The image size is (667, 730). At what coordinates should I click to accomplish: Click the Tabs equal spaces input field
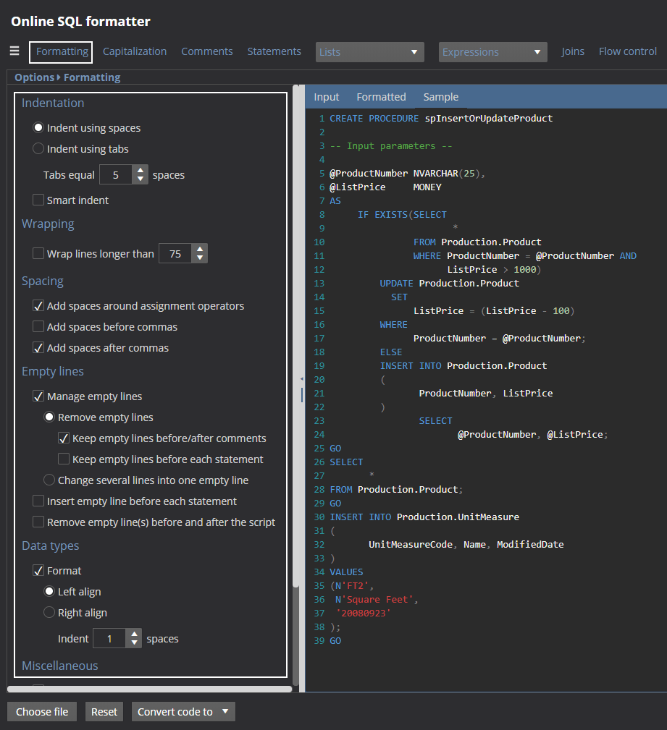coord(116,175)
